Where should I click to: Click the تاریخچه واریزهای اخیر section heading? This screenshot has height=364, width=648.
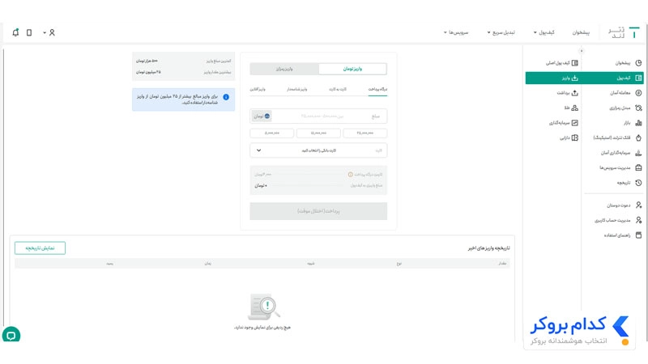coord(489,248)
